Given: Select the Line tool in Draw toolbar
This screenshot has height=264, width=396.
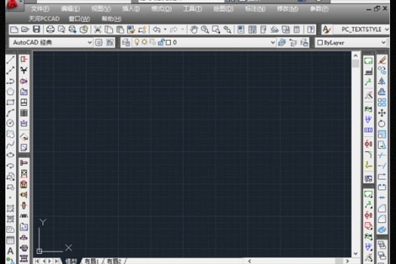Looking at the screenshot, I should [x=11, y=59].
